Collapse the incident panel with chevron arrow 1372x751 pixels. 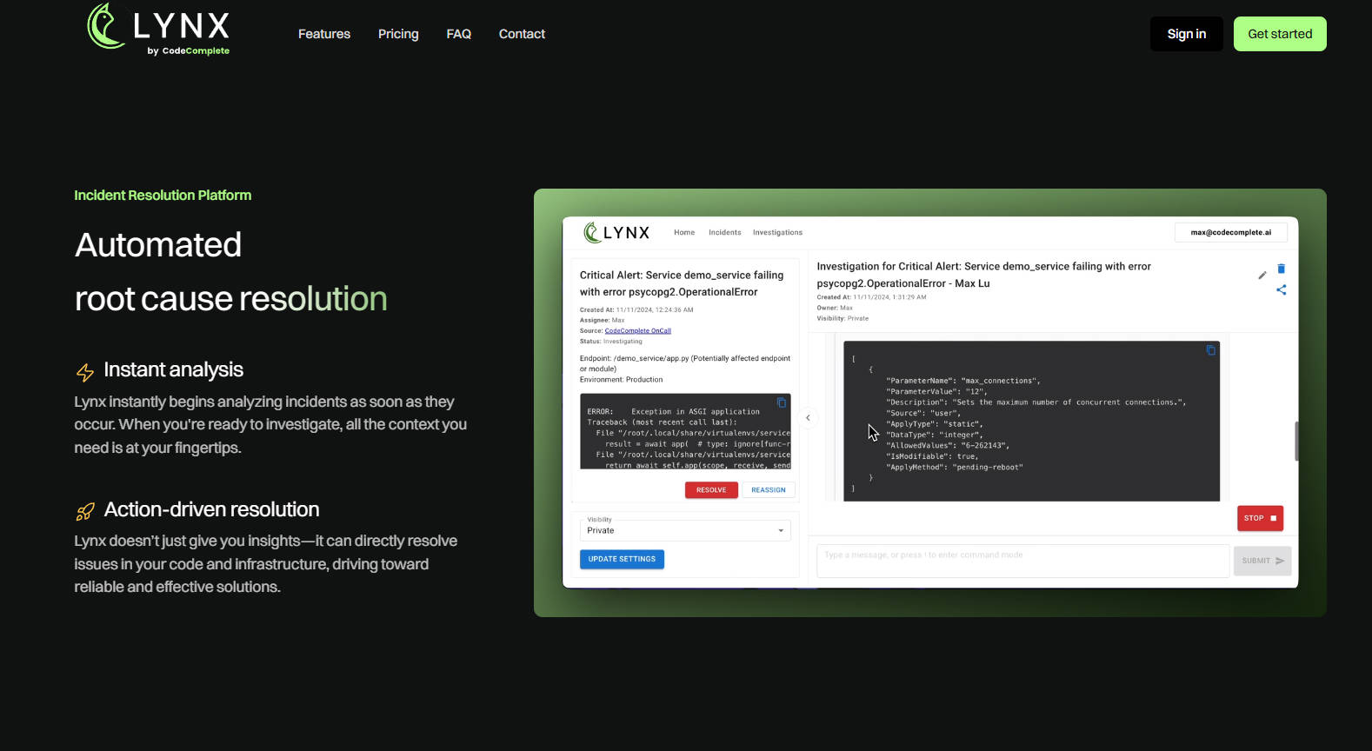click(x=808, y=418)
